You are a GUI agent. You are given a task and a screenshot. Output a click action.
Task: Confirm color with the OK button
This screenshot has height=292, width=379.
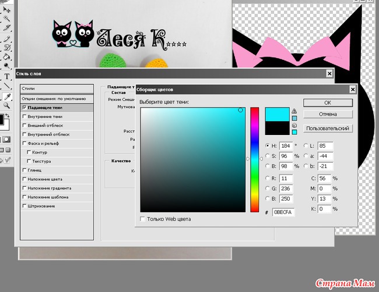tap(328, 102)
